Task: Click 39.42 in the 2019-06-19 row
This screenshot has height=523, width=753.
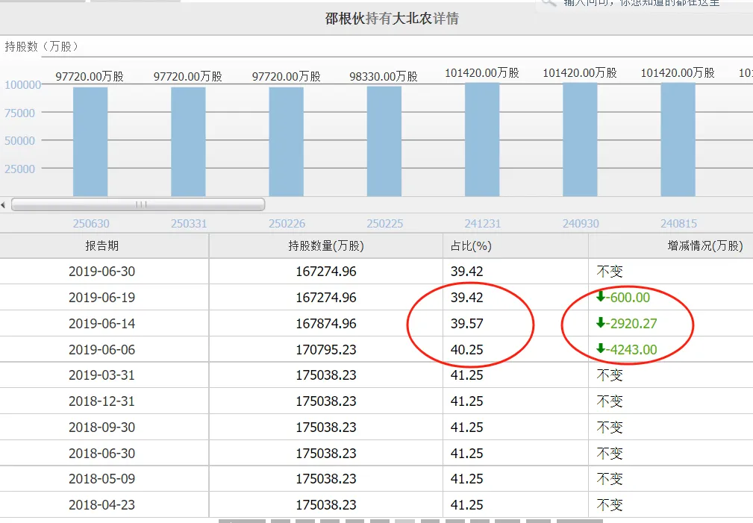Action: 466,297
